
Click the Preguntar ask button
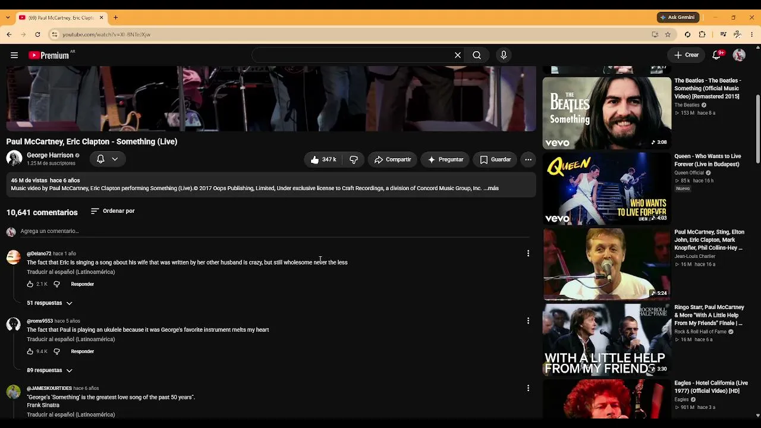[445, 159]
